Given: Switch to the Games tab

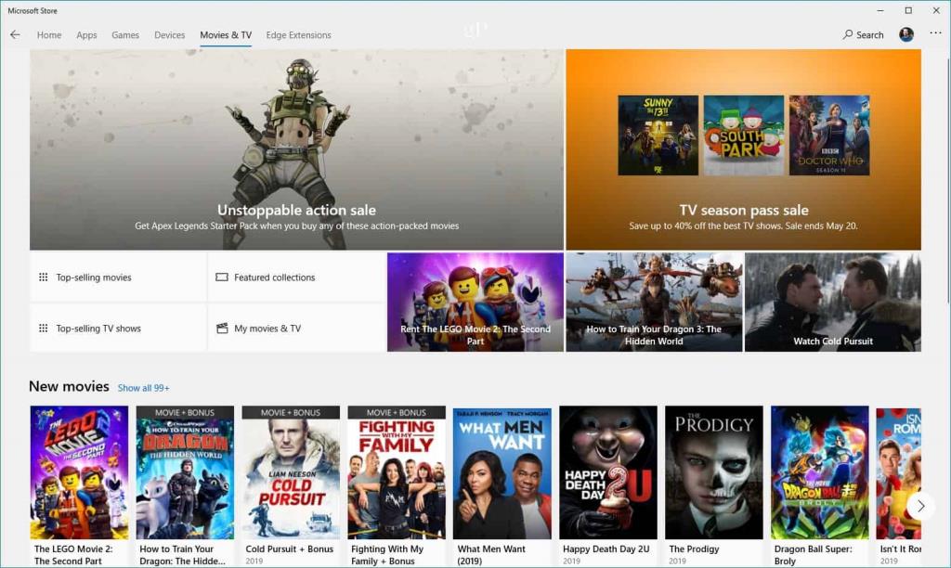Looking at the screenshot, I should (125, 35).
